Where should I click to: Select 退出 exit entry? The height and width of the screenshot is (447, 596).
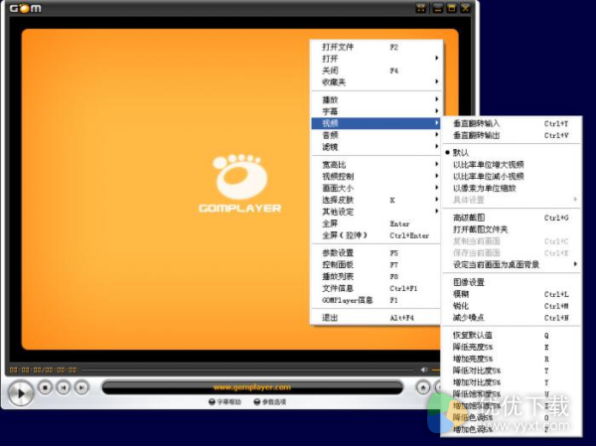[376, 318]
